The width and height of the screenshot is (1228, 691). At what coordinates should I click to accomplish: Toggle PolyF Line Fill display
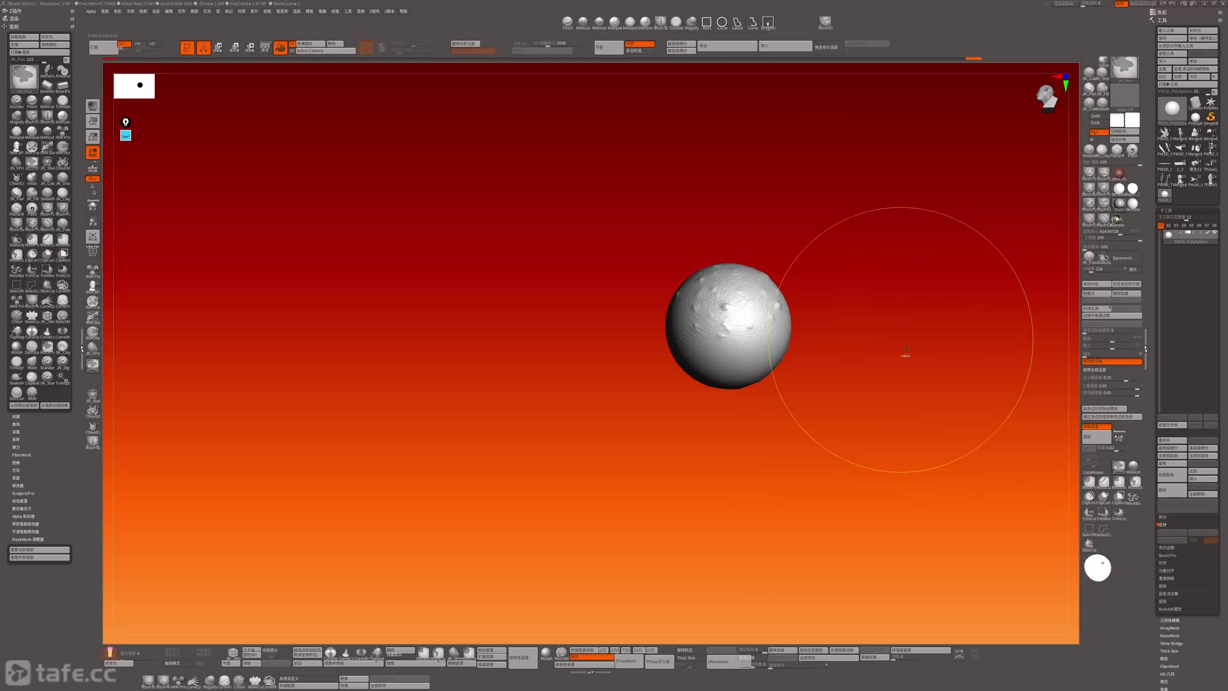(93, 251)
